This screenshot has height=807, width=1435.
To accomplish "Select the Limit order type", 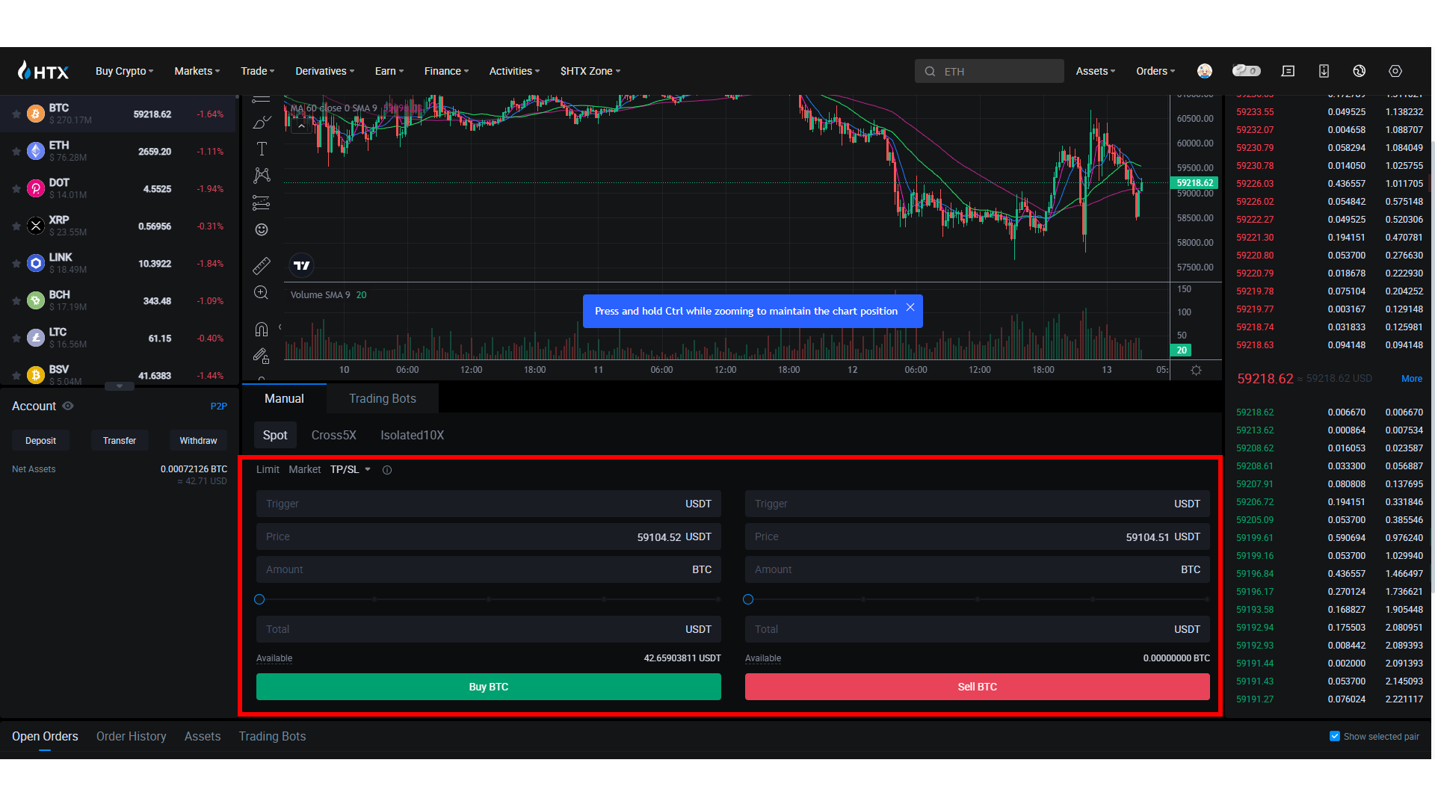I will (268, 469).
